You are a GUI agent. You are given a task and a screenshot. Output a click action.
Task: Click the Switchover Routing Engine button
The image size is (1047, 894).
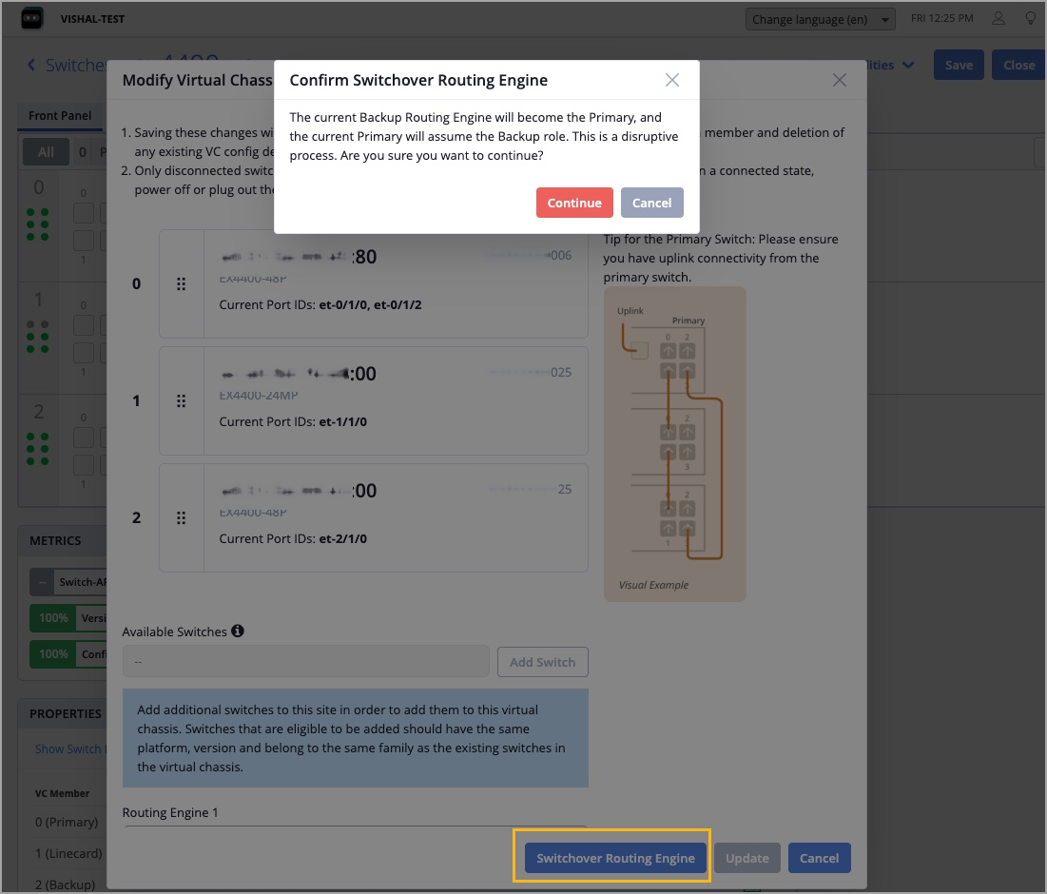[615, 858]
